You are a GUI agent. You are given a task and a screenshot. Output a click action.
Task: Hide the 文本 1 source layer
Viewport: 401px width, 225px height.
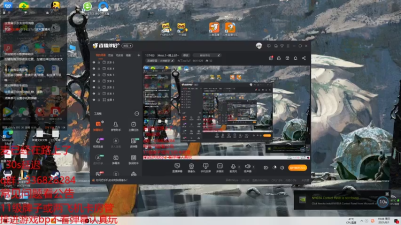tap(94, 93)
